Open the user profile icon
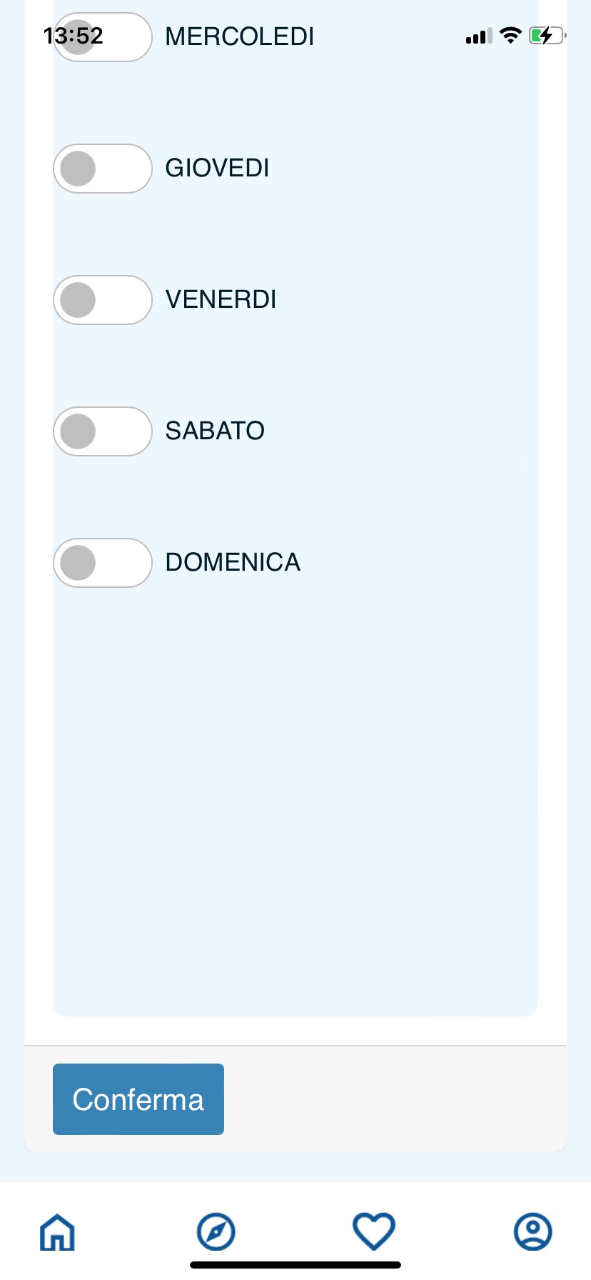Screen dimensions: 591x1280 pos(532,1231)
